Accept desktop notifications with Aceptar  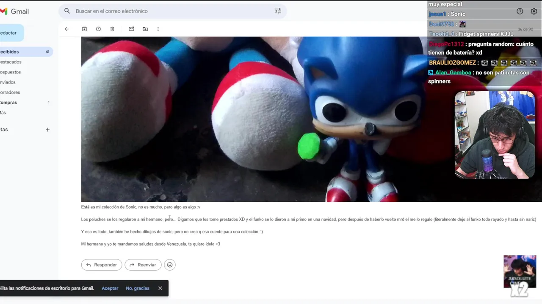click(110, 288)
